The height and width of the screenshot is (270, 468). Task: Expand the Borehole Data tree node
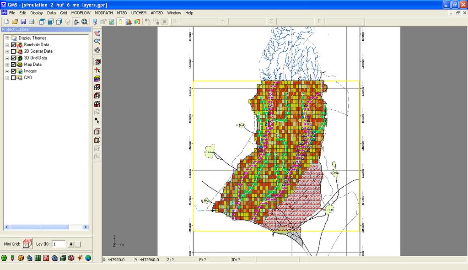(7, 45)
